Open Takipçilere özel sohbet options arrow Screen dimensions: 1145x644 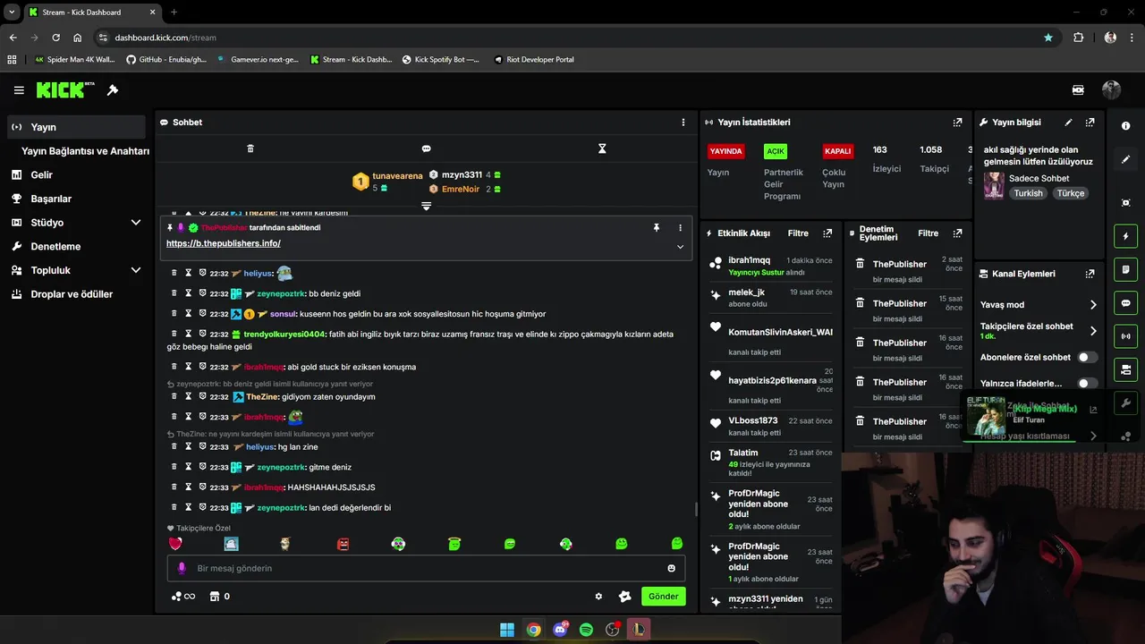[1093, 331]
